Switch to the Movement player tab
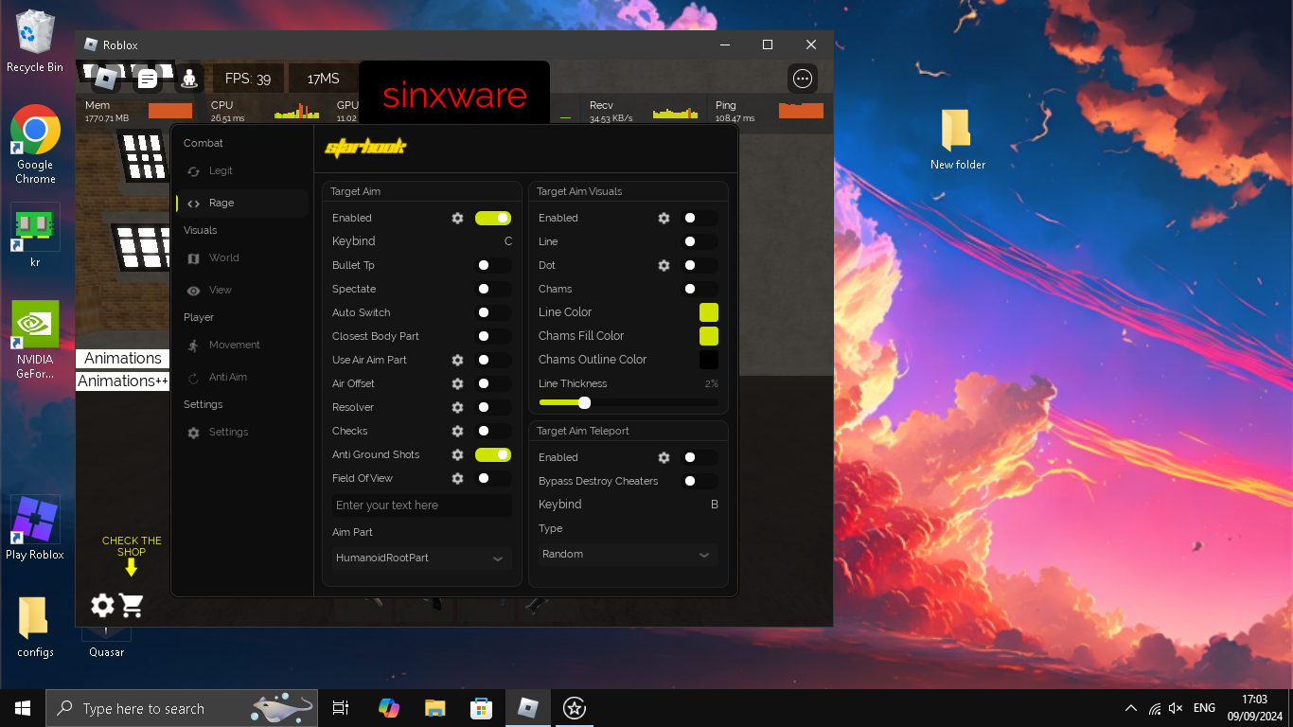This screenshot has width=1293, height=727. point(242,346)
